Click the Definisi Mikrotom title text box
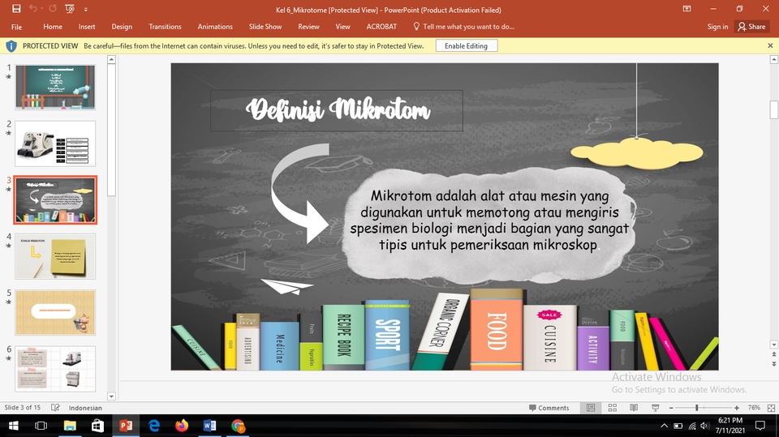 (336, 110)
